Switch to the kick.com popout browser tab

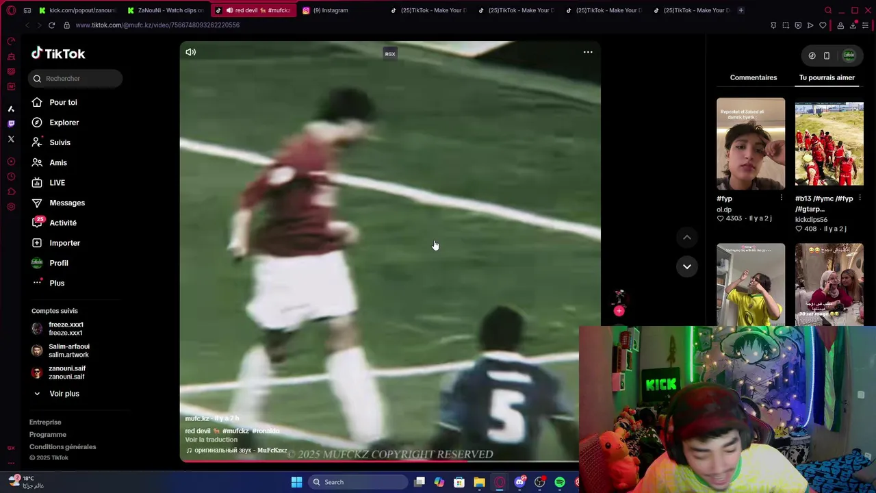77,10
